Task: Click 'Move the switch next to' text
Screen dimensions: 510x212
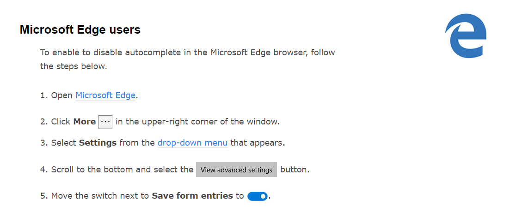Action: (x=100, y=196)
